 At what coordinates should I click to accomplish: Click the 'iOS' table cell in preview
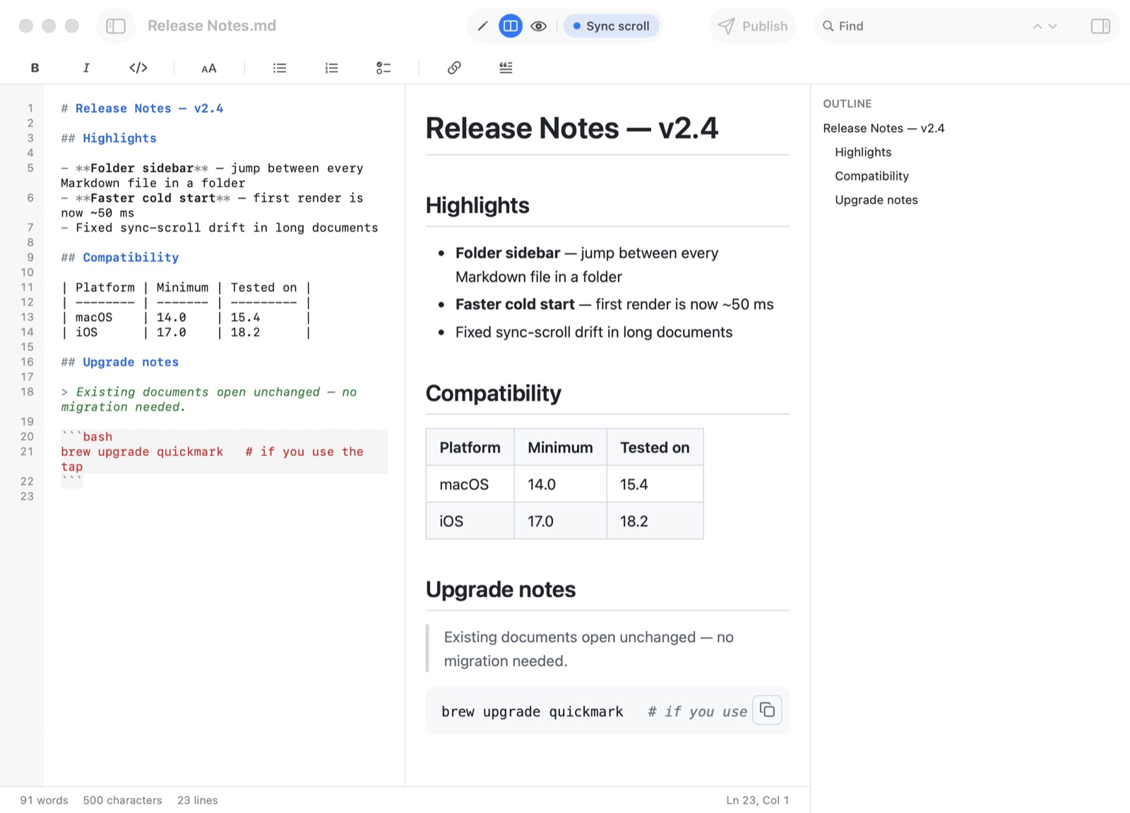coord(470,521)
